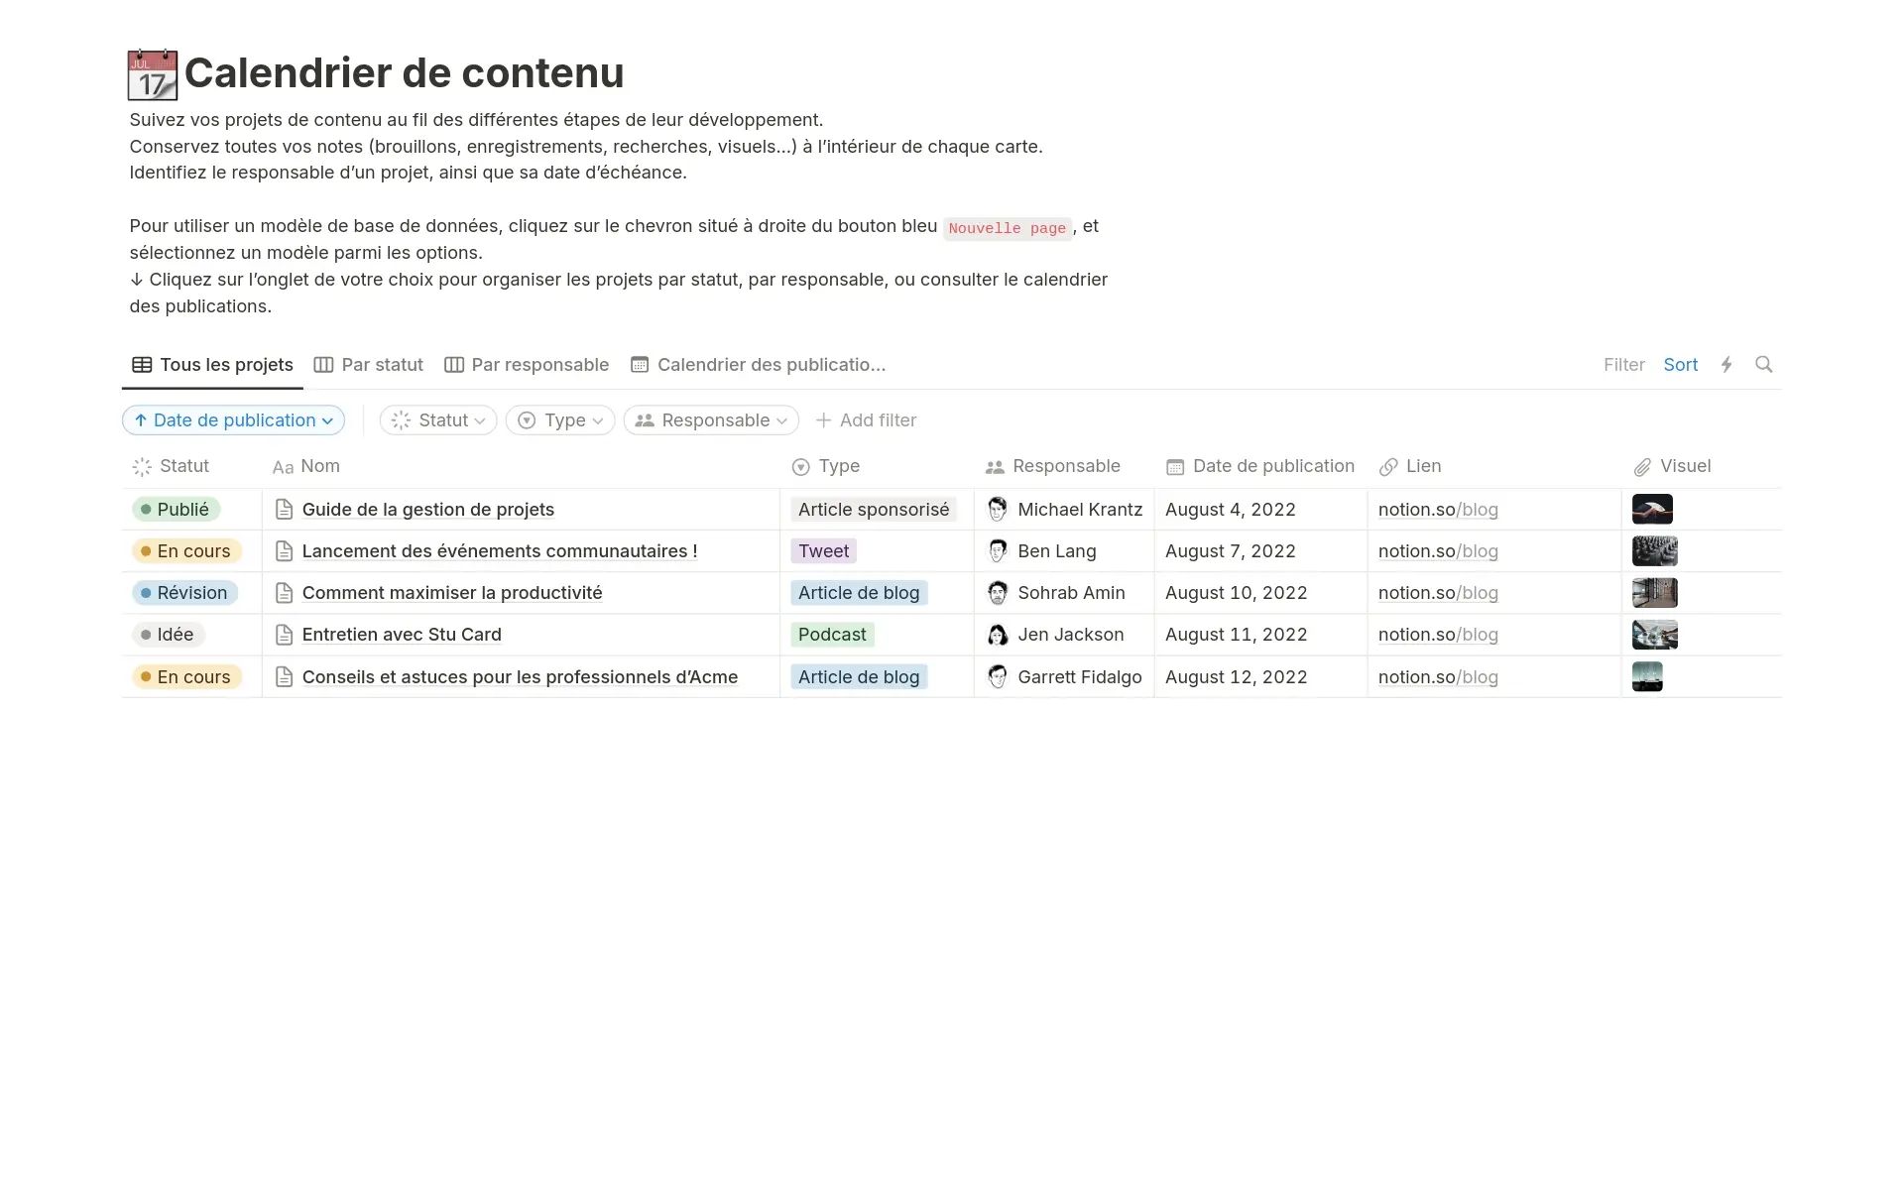Click the Sort option at top right
The width and height of the screenshot is (1904, 1189).
1680,364
